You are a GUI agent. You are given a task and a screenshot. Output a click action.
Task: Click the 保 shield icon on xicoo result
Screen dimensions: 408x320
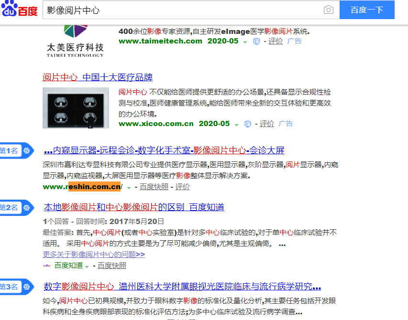point(248,124)
